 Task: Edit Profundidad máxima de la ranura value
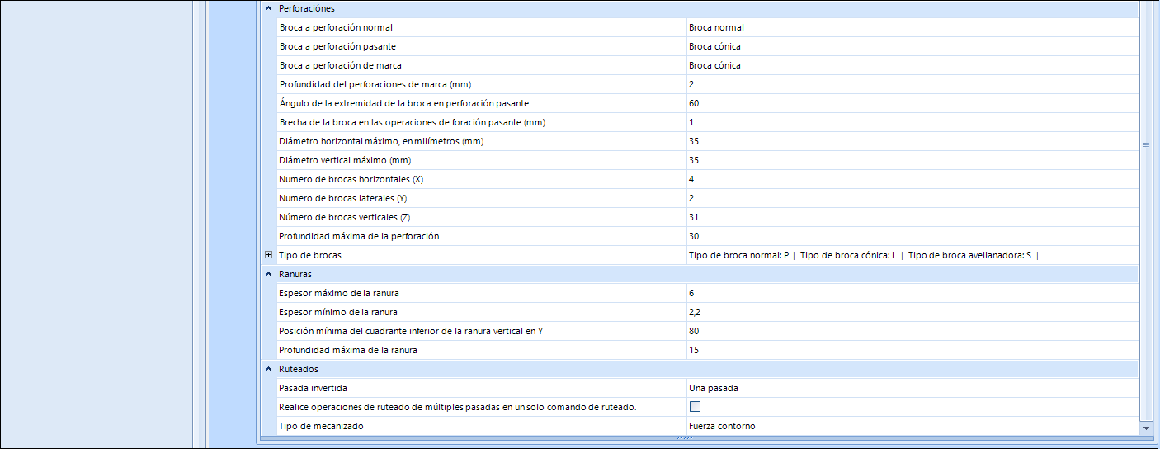click(912, 350)
